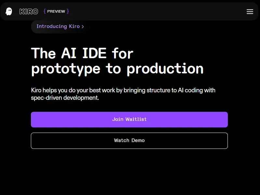Click the KIRO wordmark logo

[29, 11]
